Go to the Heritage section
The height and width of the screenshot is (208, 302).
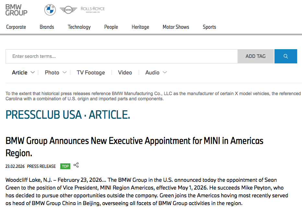click(140, 27)
